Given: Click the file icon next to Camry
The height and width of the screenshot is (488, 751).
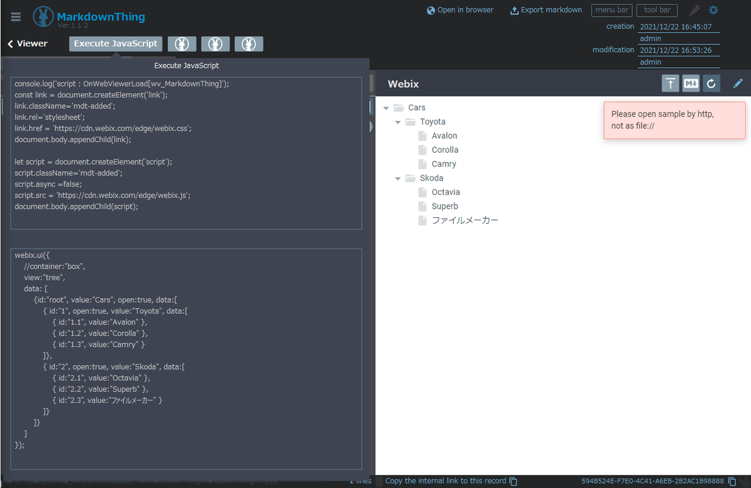Looking at the screenshot, I should (422, 164).
